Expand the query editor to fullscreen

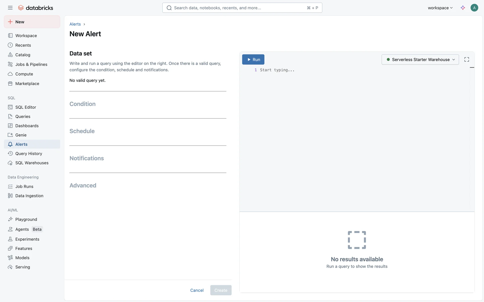[x=467, y=60]
